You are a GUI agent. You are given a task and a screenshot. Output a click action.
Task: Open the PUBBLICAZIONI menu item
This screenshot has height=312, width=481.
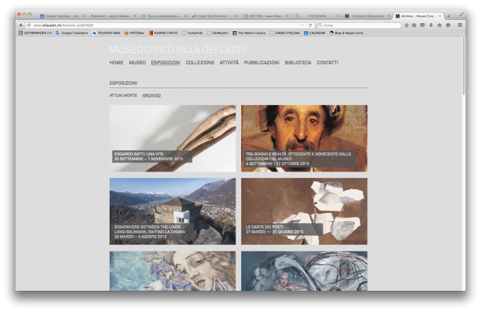click(262, 63)
